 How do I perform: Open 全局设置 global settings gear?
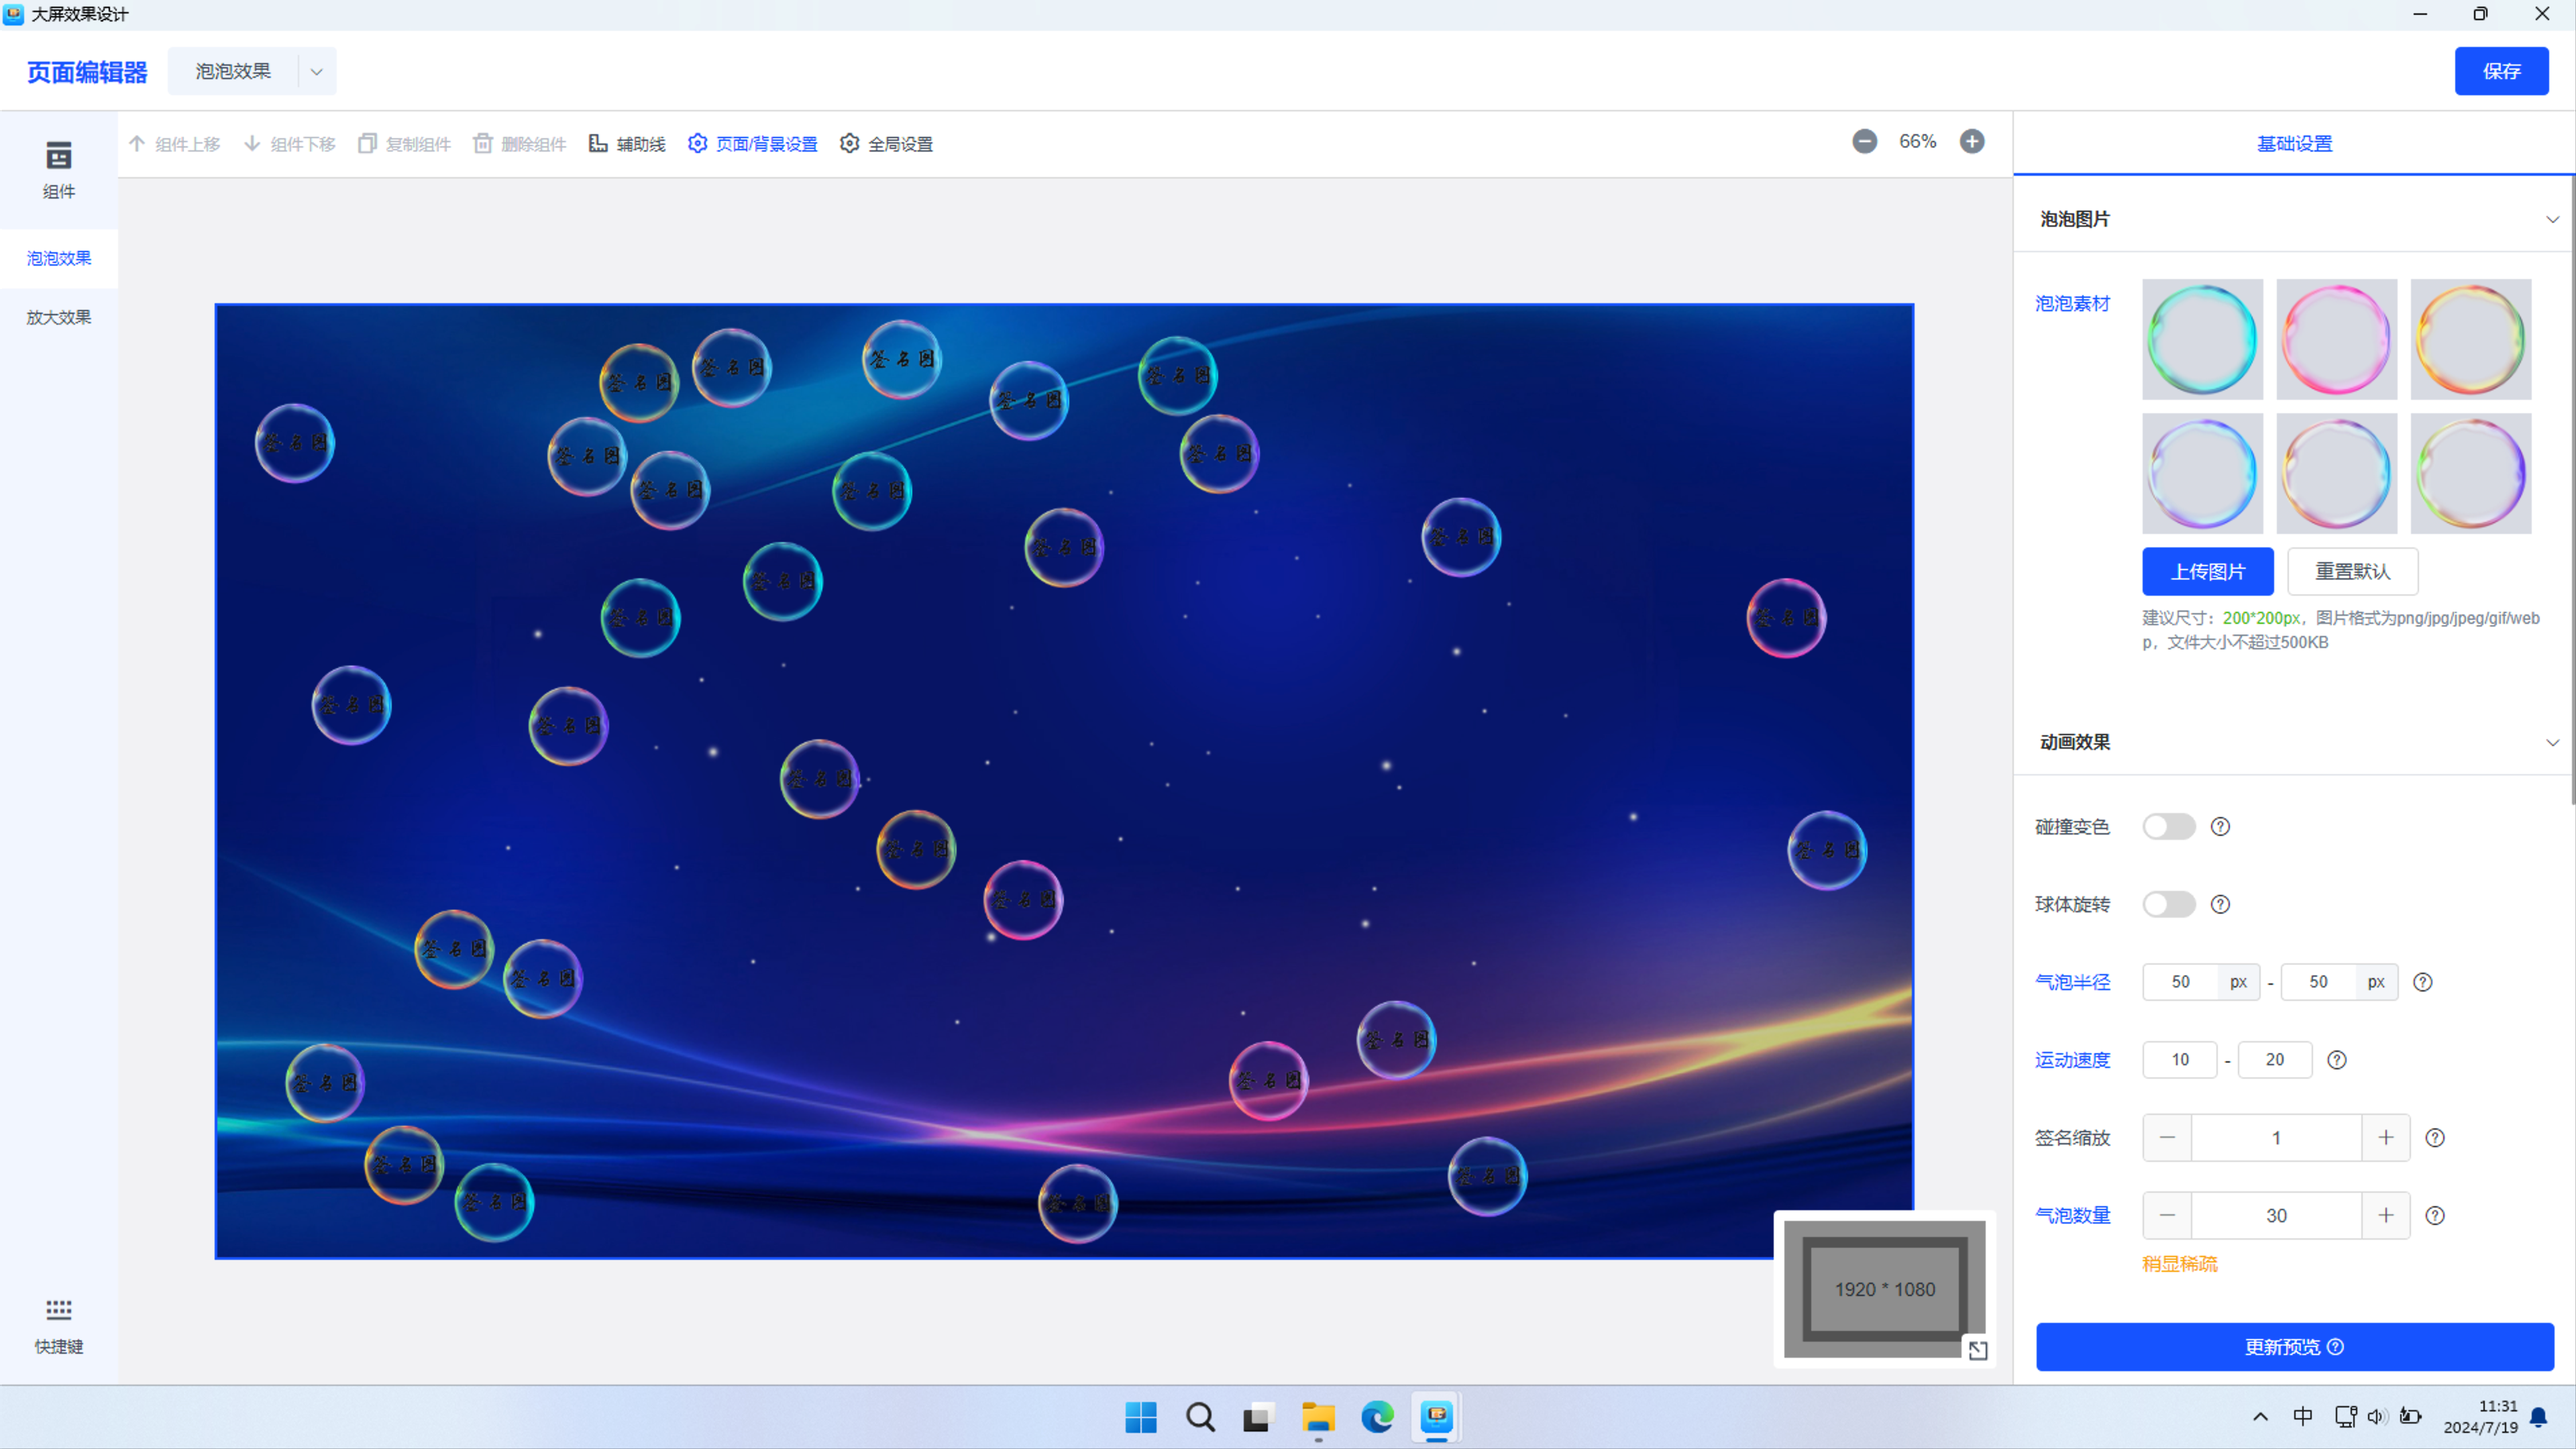pyautogui.click(x=886, y=144)
